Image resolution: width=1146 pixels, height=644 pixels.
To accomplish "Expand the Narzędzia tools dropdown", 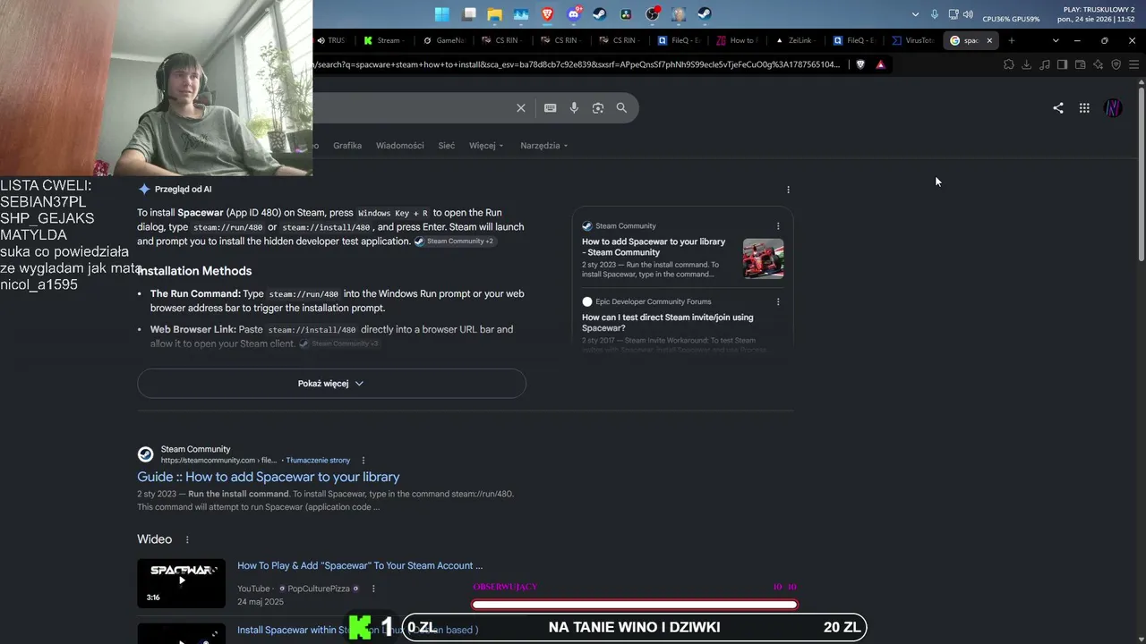I will 544,146.
